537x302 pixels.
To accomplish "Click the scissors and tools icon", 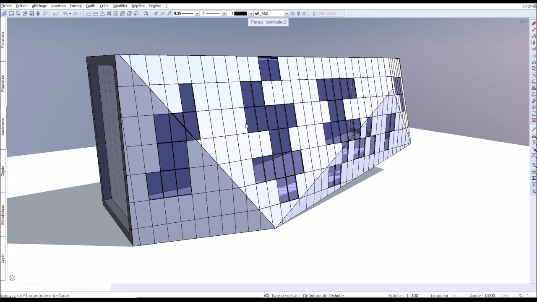I will click(109, 13).
